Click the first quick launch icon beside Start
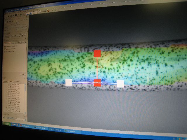This screenshot has height=140, width=187. [x=13, y=124]
